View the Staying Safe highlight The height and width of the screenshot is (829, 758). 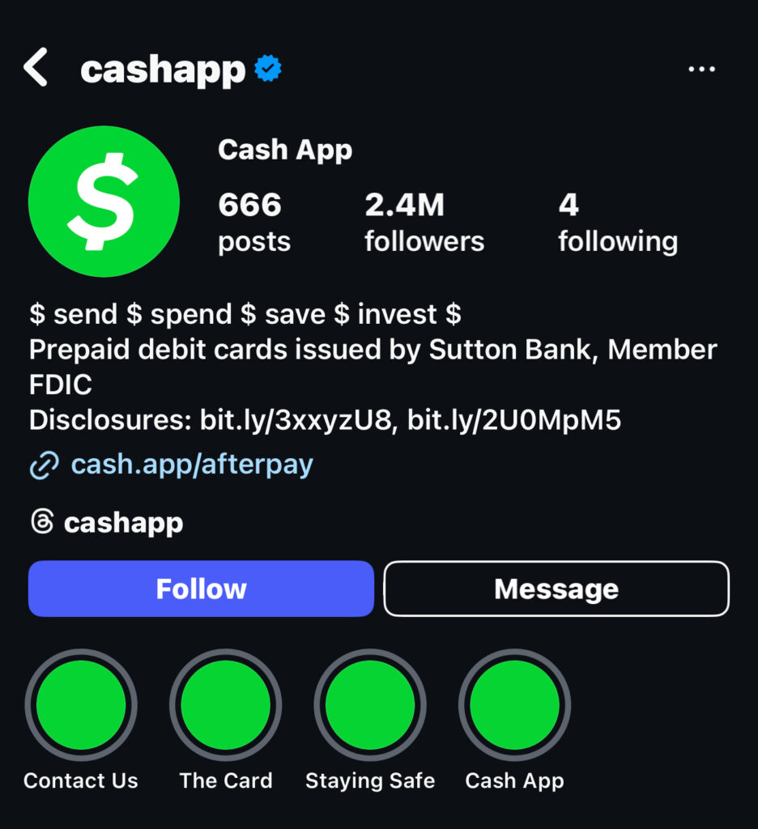(370, 705)
